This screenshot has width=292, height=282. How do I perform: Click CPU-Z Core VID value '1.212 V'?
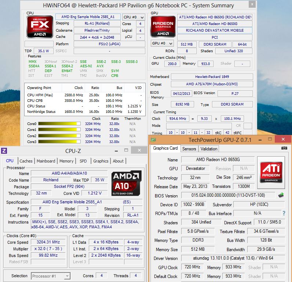(95, 193)
